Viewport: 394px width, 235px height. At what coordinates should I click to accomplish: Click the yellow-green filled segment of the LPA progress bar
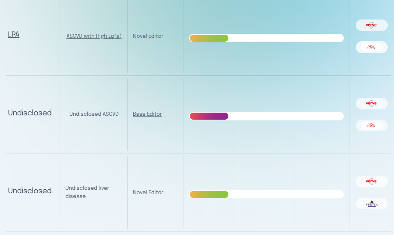click(209, 38)
